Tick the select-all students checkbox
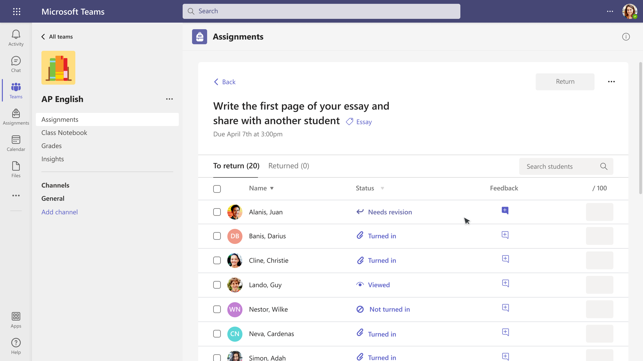The height and width of the screenshot is (361, 643). [217, 189]
